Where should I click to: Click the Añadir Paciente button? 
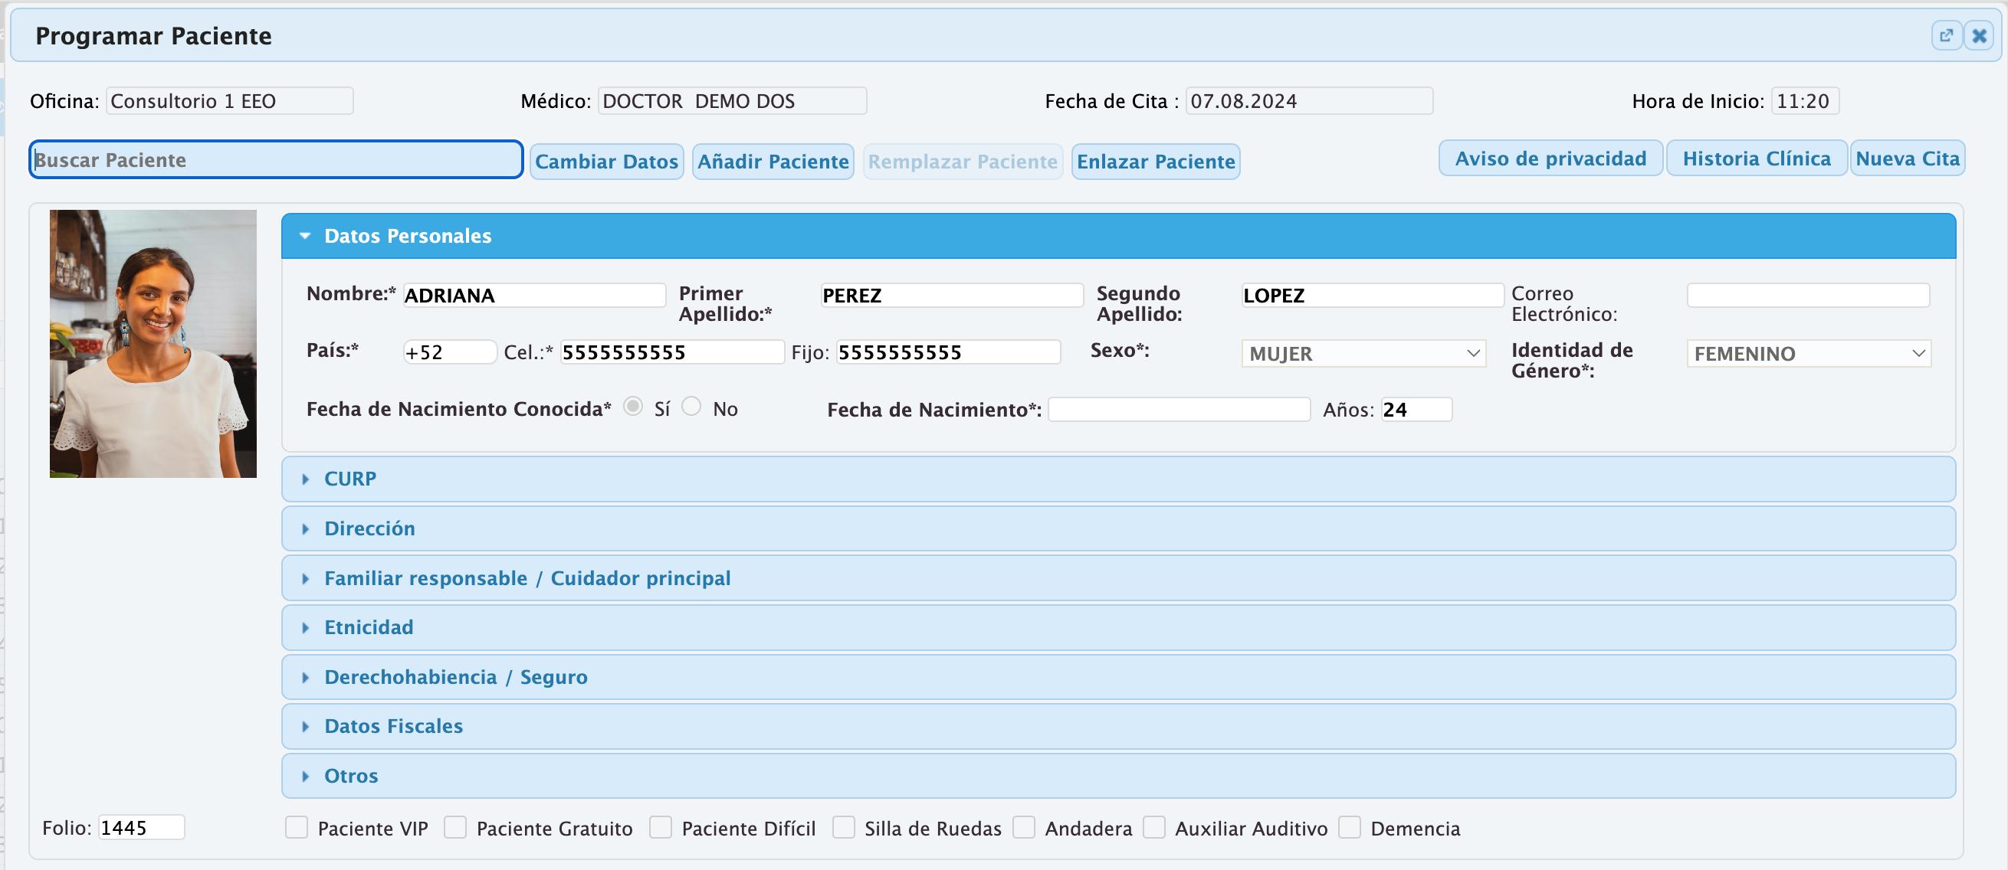pos(773,162)
